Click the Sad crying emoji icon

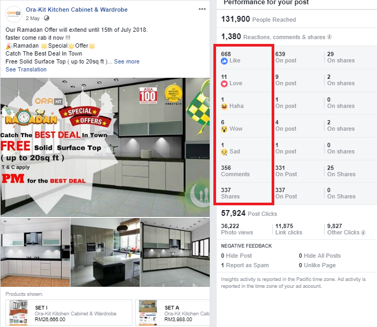coord(224,152)
